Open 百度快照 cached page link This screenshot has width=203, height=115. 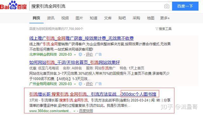(86, 111)
